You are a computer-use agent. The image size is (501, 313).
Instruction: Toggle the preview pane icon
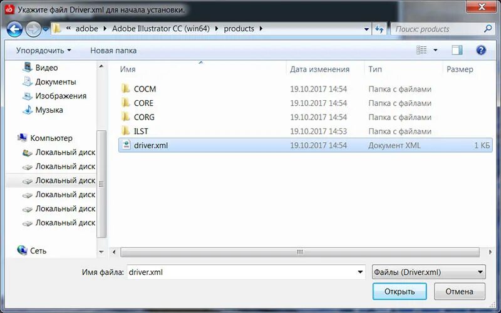tap(457, 50)
